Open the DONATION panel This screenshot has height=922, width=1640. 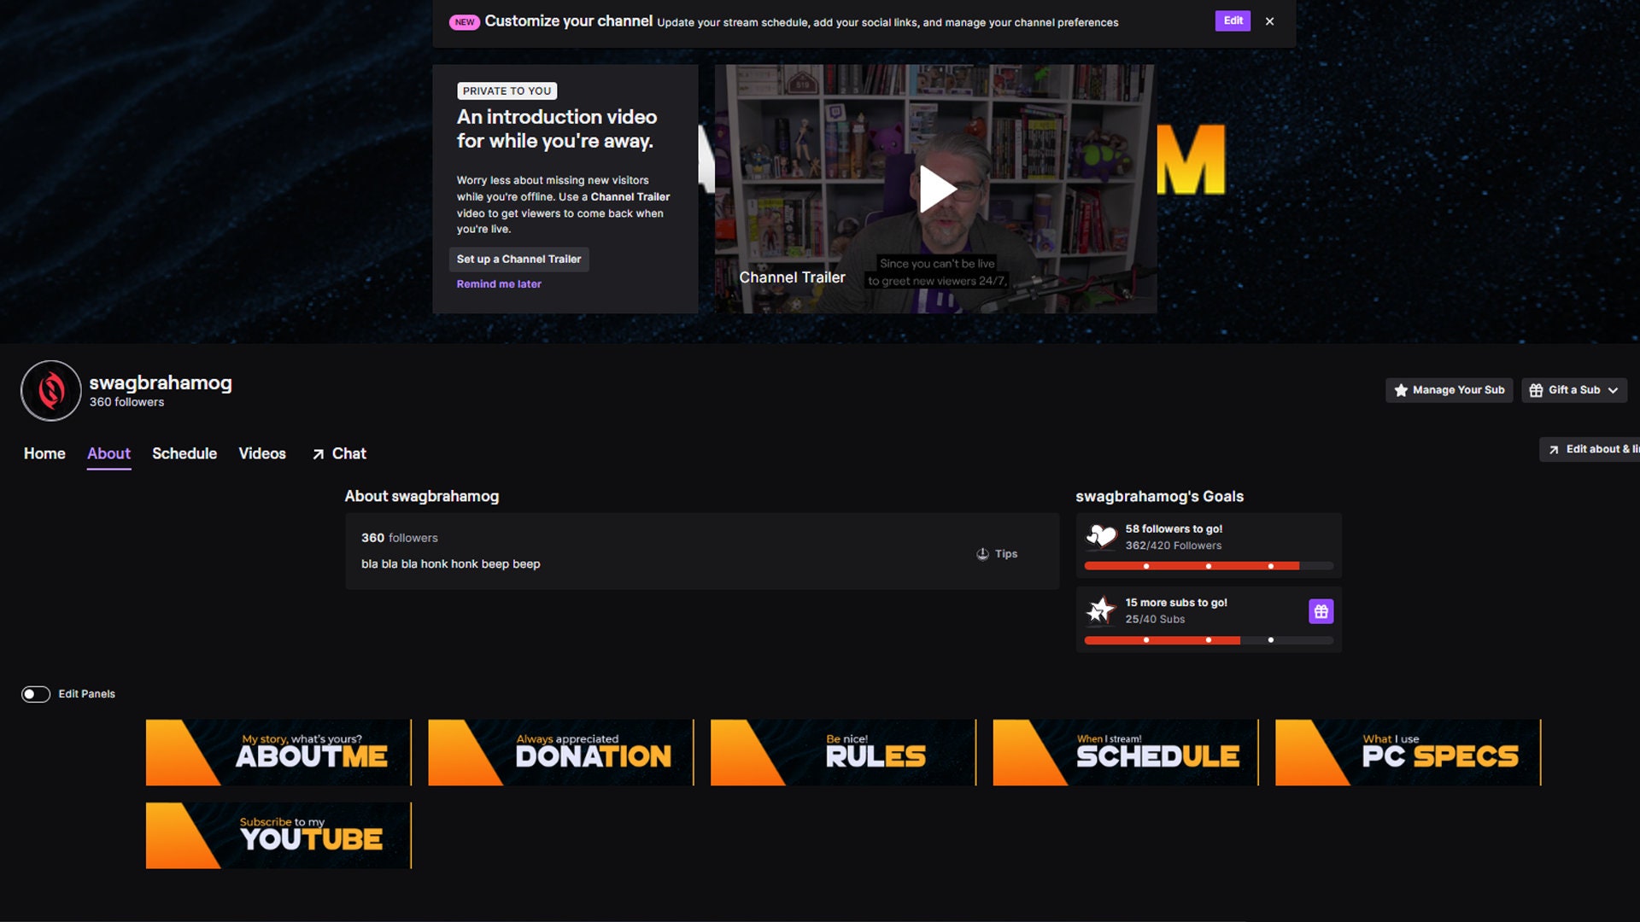561,752
